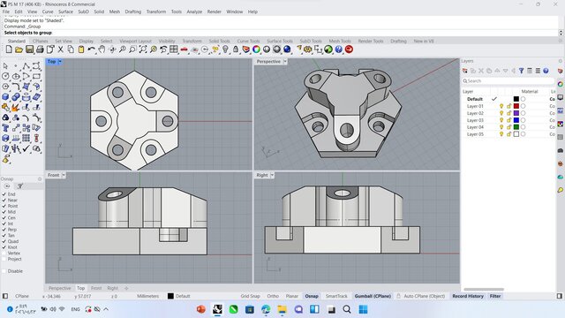Viewport: 565px width, 318px height.
Task: Toggle the Mid osnap checkbox
Action: pos(4,212)
